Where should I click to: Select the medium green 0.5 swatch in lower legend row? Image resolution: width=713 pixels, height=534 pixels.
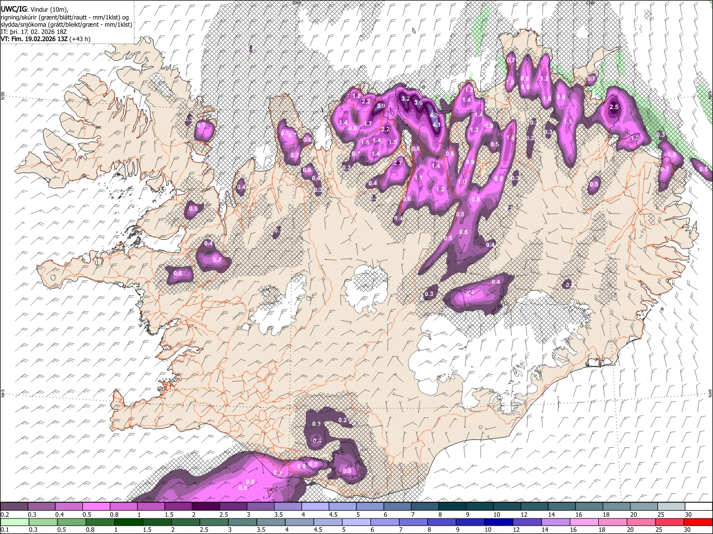tap(72, 522)
